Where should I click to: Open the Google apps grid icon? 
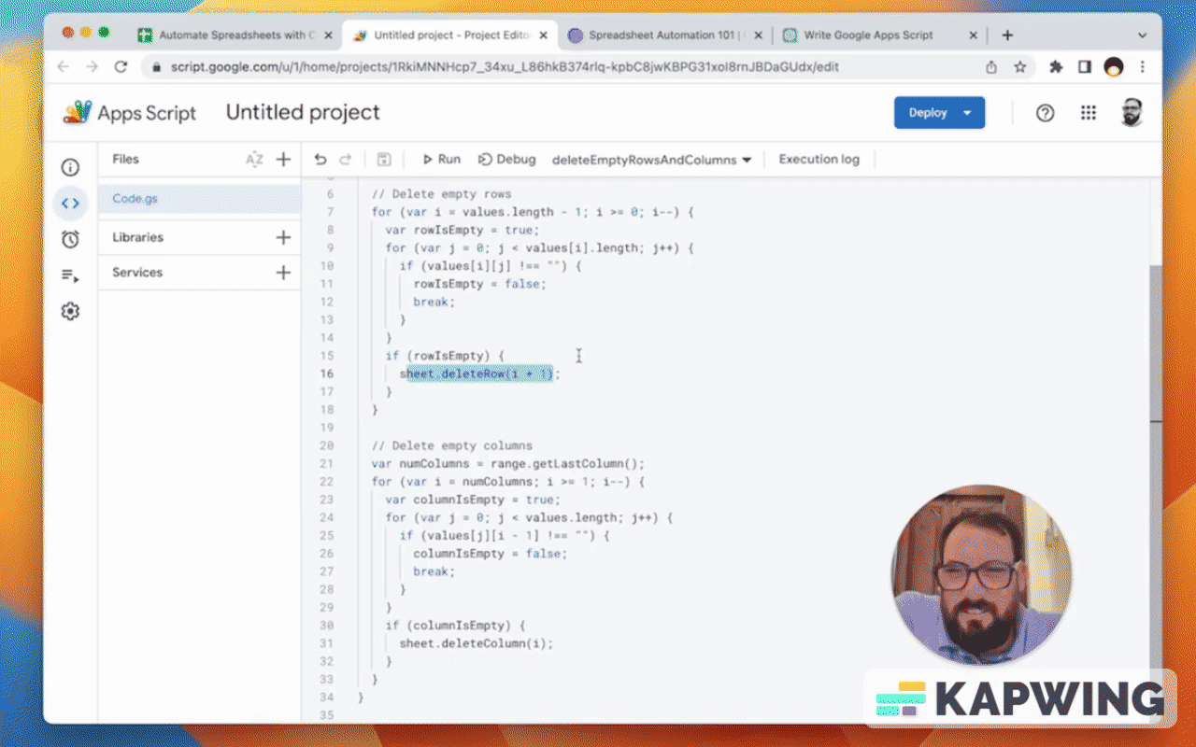click(x=1089, y=113)
